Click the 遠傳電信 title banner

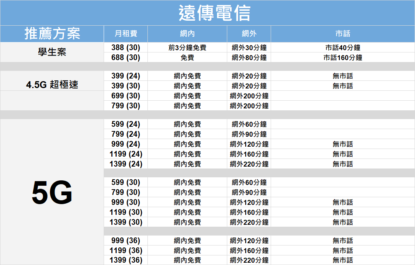tap(207, 13)
